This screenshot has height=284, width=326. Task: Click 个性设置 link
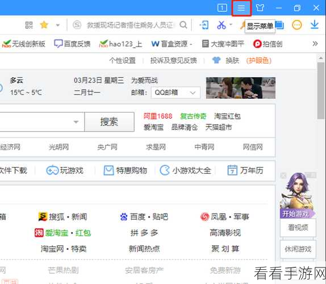[x=123, y=61]
